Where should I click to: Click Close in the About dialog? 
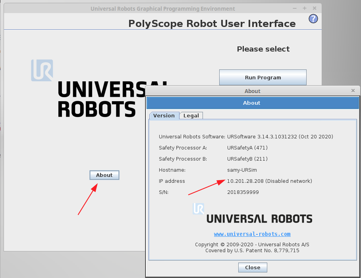click(x=253, y=267)
